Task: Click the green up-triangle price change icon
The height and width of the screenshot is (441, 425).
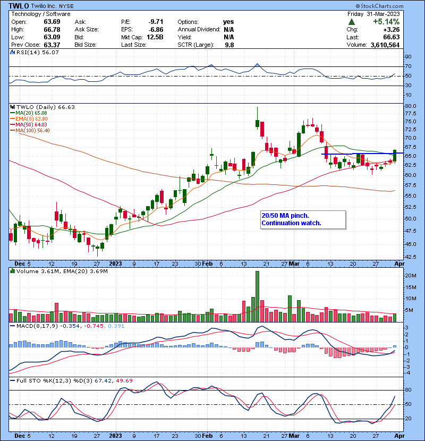Action: 352,22
